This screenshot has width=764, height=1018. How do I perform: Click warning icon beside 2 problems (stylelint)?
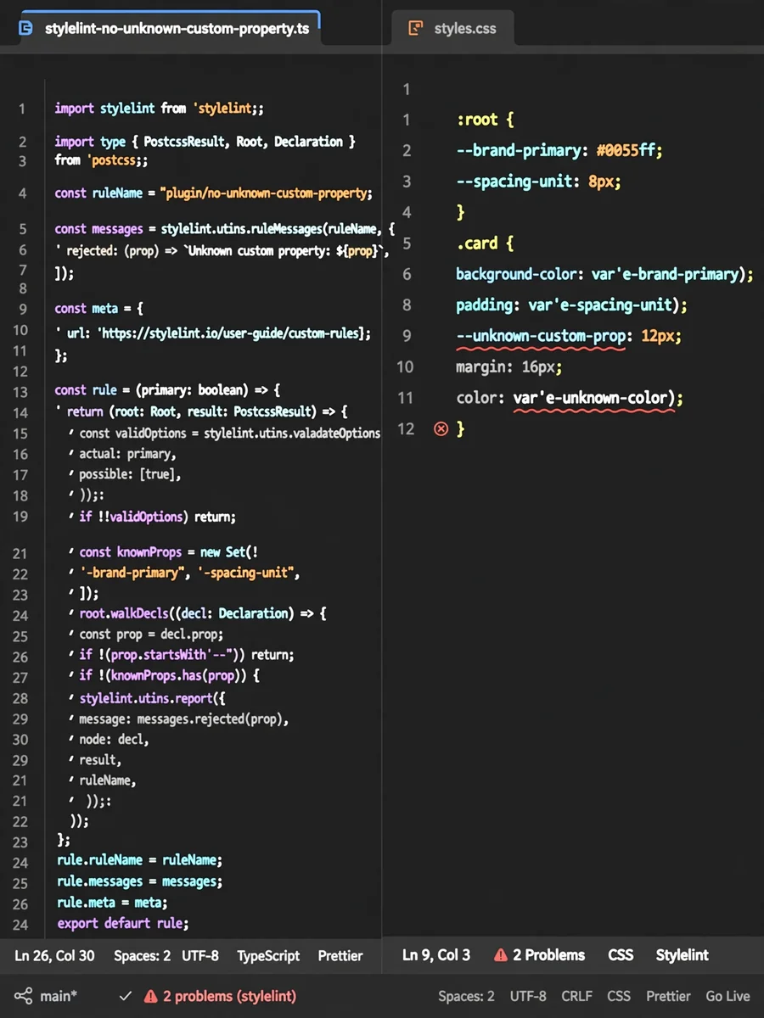(150, 996)
